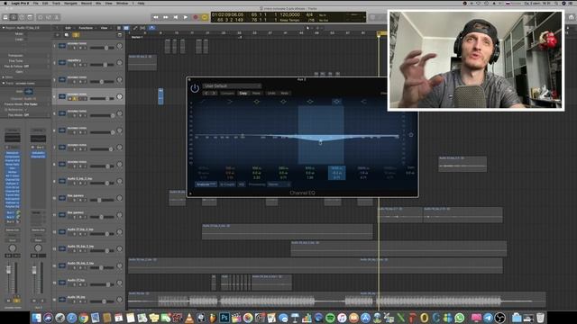Toggle the second parametric bell band icon
The height and width of the screenshot is (324, 577).
[x=283, y=102]
